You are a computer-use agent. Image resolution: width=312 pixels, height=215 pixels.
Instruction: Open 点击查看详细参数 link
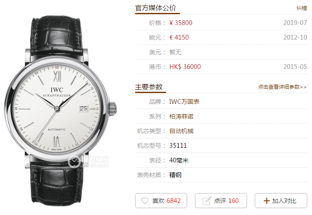click(x=282, y=87)
